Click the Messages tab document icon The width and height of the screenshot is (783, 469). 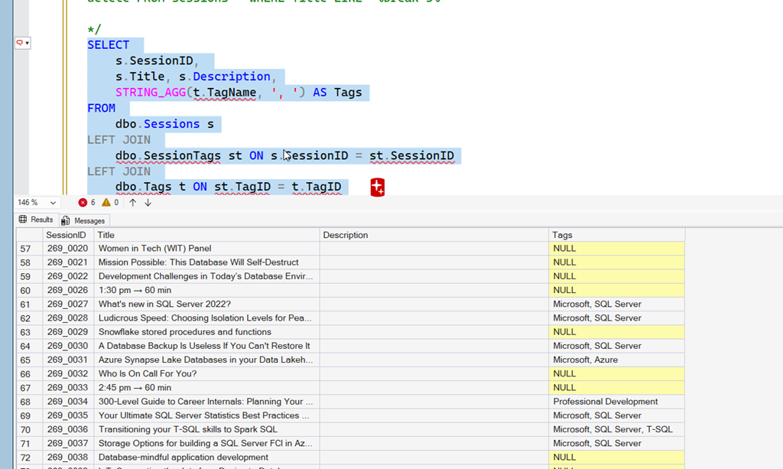(x=66, y=220)
